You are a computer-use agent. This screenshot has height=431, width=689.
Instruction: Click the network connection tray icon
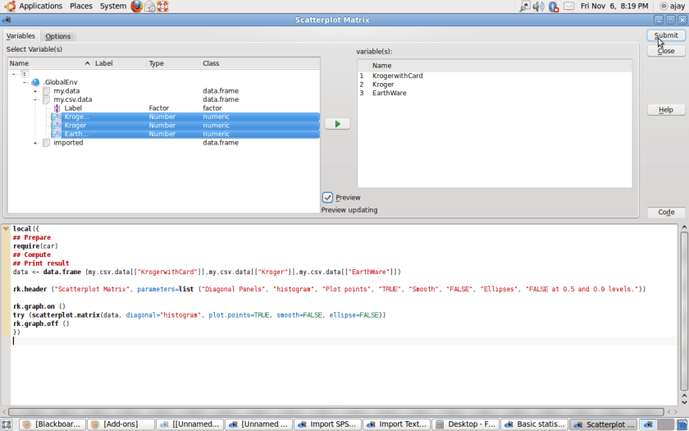pos(524,7)
